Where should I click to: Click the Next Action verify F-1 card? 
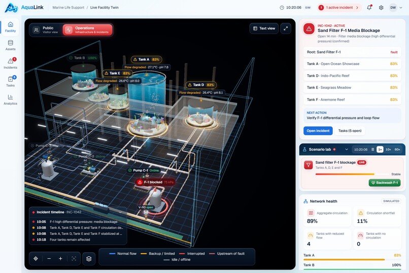(x=352, y=115)
